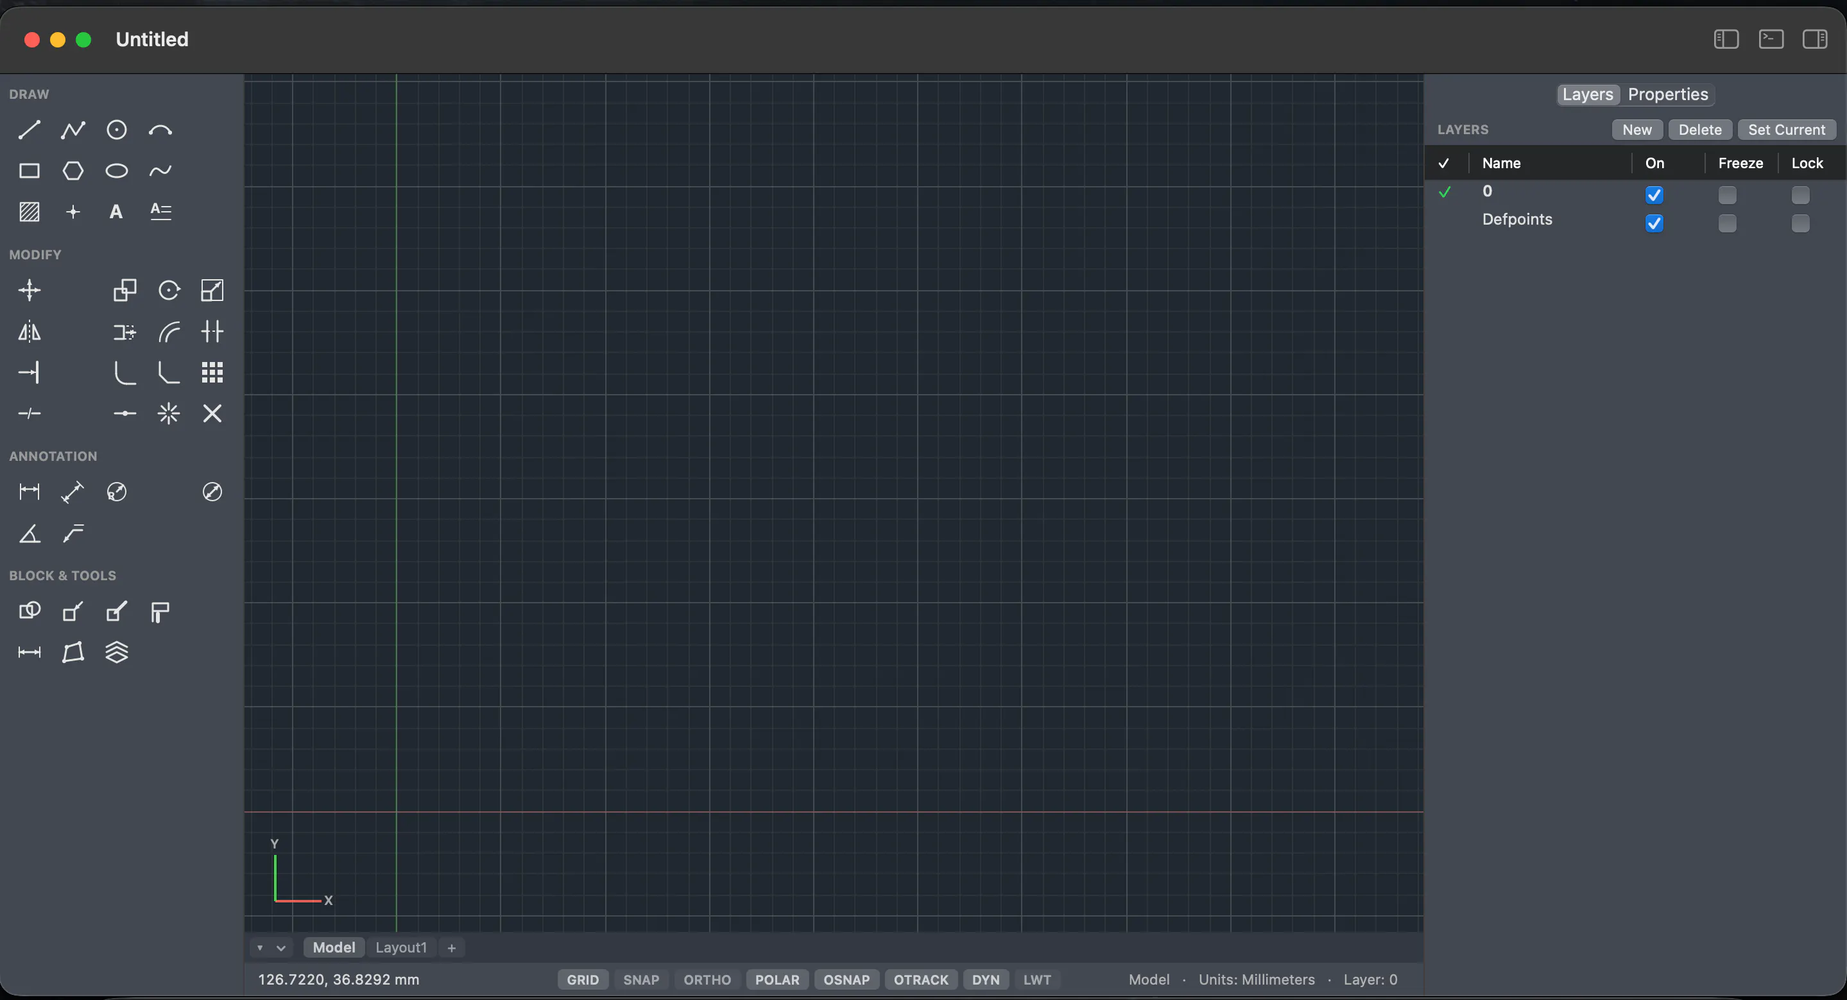Screen dimensions: 1847x1000
Task: Select the Copy modify tool
Action: (125, 290)
